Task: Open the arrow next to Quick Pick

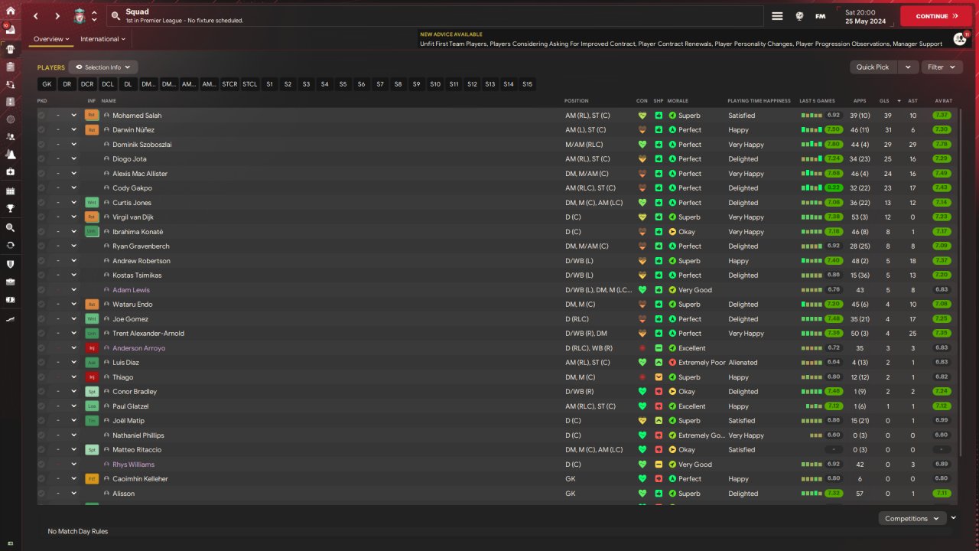Action: [x=908, y=67]
